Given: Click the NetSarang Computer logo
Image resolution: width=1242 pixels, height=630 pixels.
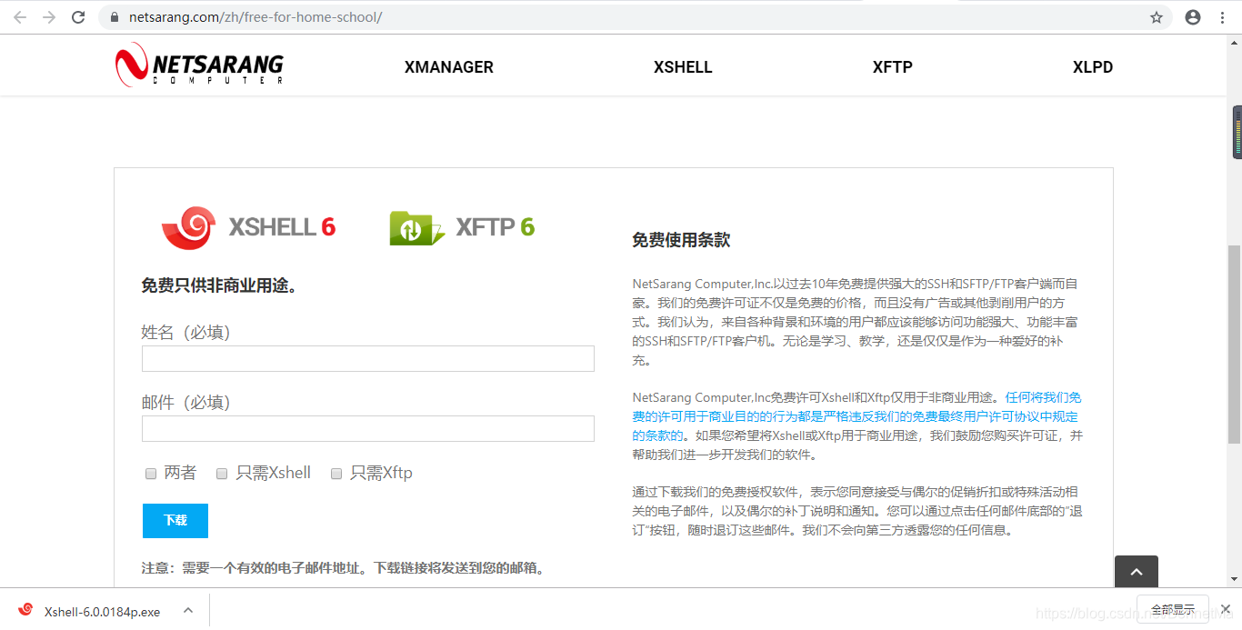Looking at the screenshot, I should tap(199, 65).
